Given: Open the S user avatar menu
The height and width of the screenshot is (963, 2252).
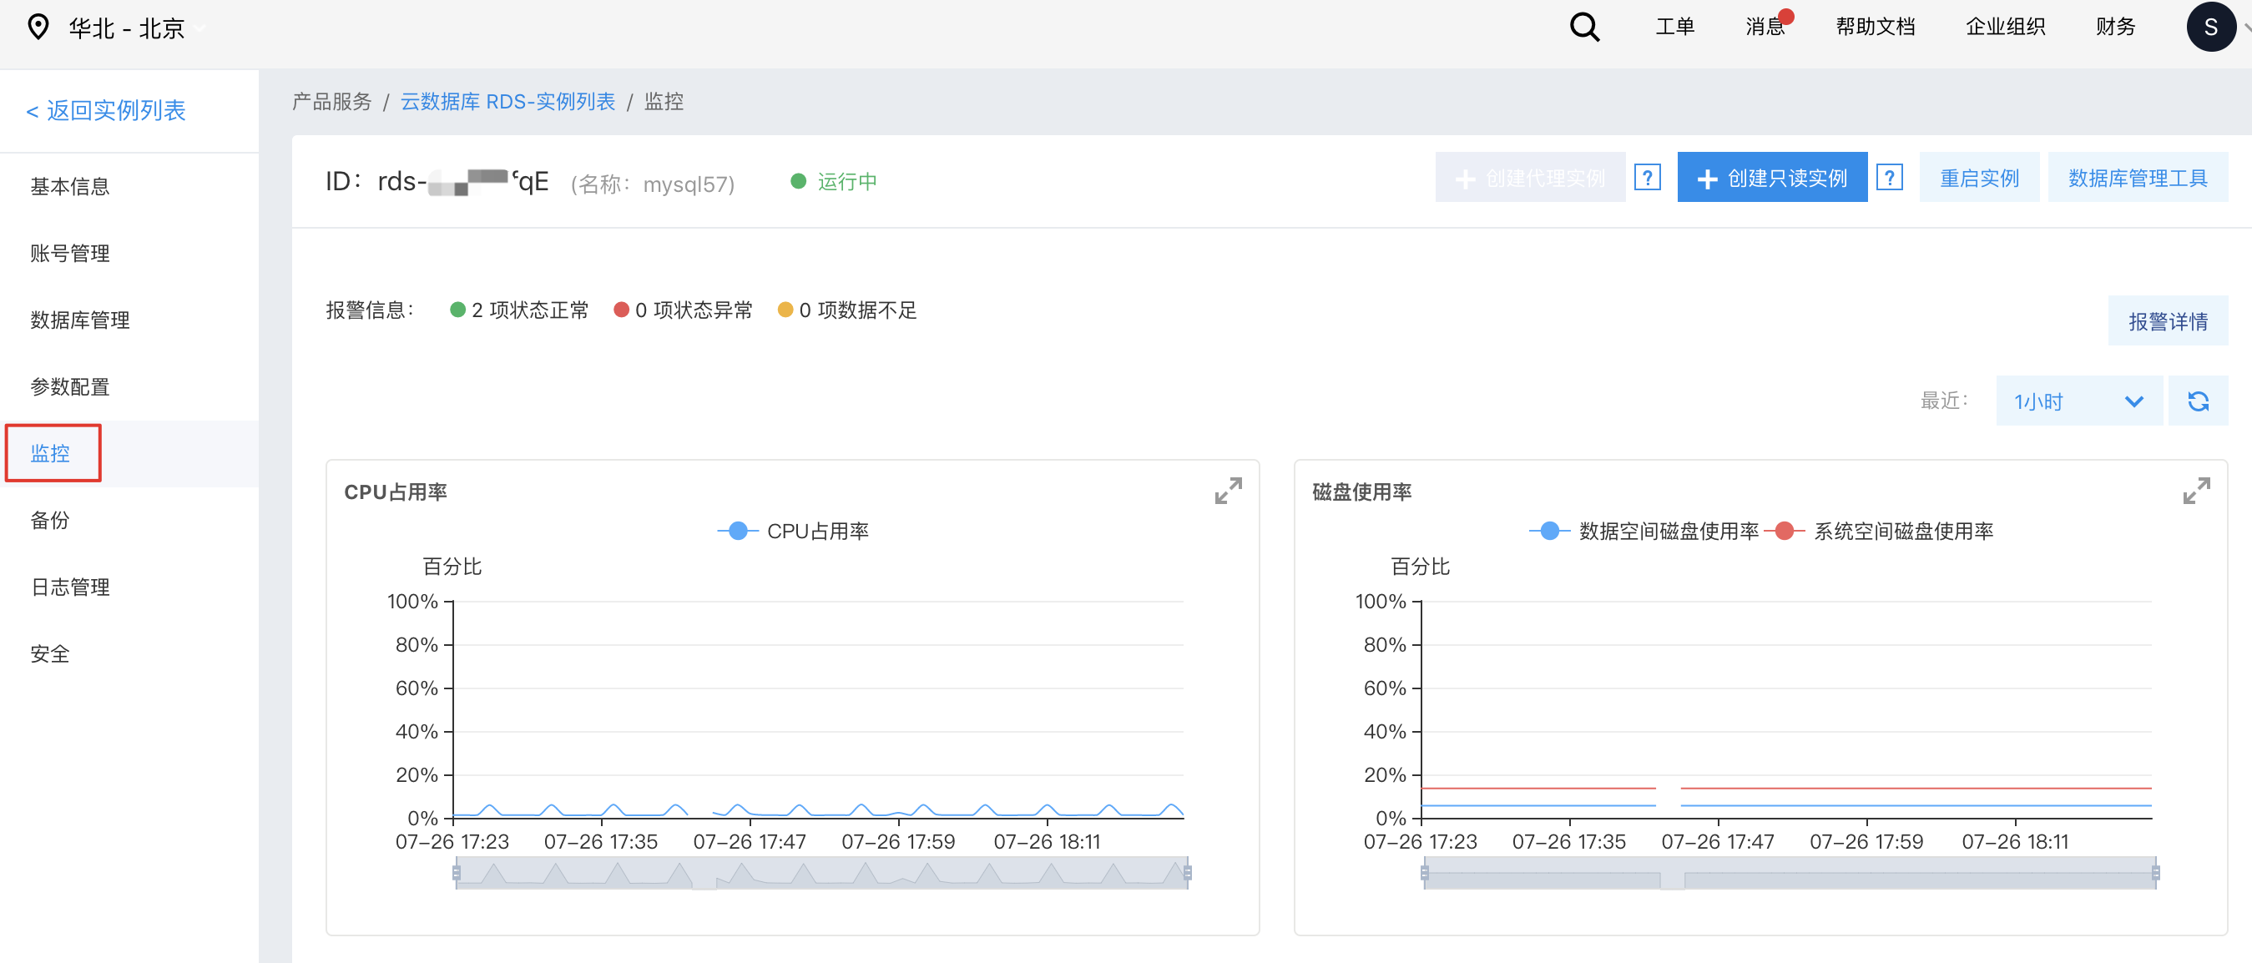Looking at the screenshot, I should point(2210,28).
